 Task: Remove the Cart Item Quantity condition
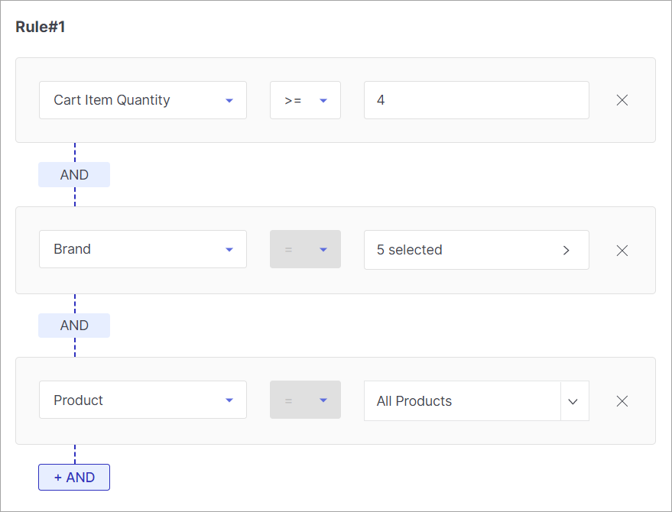point(622,100)
